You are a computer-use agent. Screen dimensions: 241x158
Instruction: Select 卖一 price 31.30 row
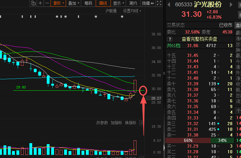click(200, 135)
